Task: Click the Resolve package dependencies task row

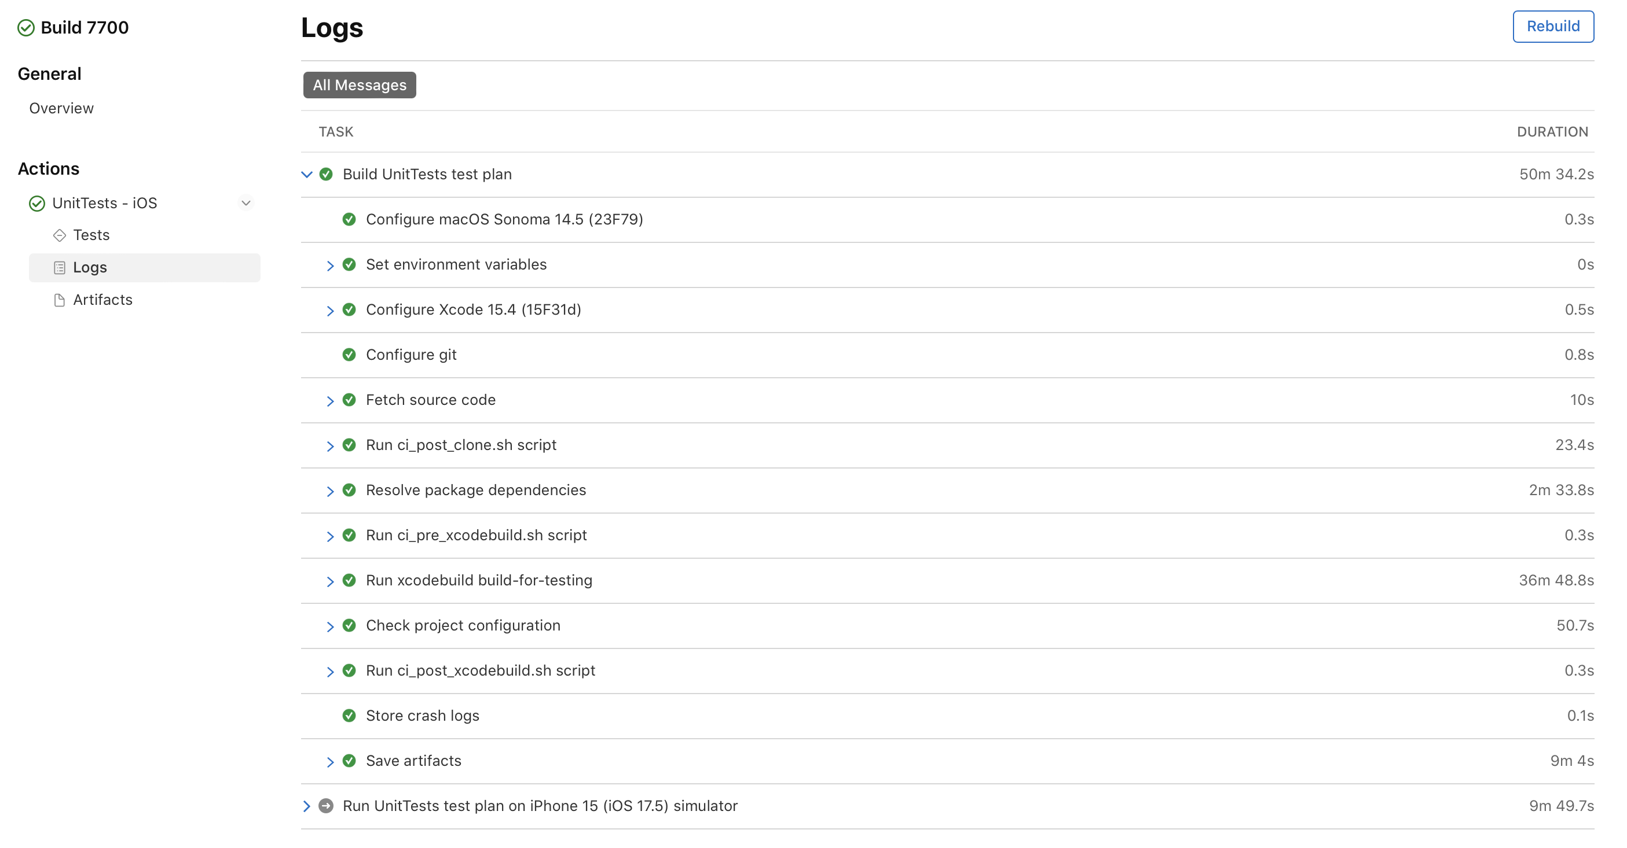Action: tap(475, 491)
